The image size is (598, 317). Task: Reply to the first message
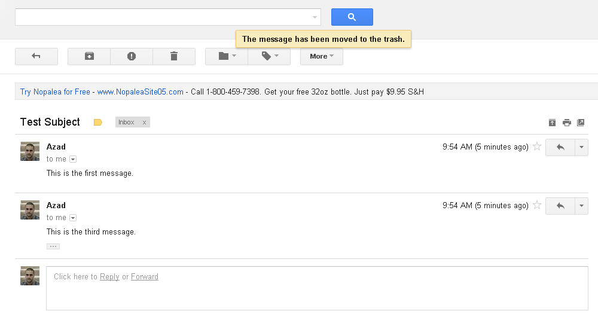560,147
